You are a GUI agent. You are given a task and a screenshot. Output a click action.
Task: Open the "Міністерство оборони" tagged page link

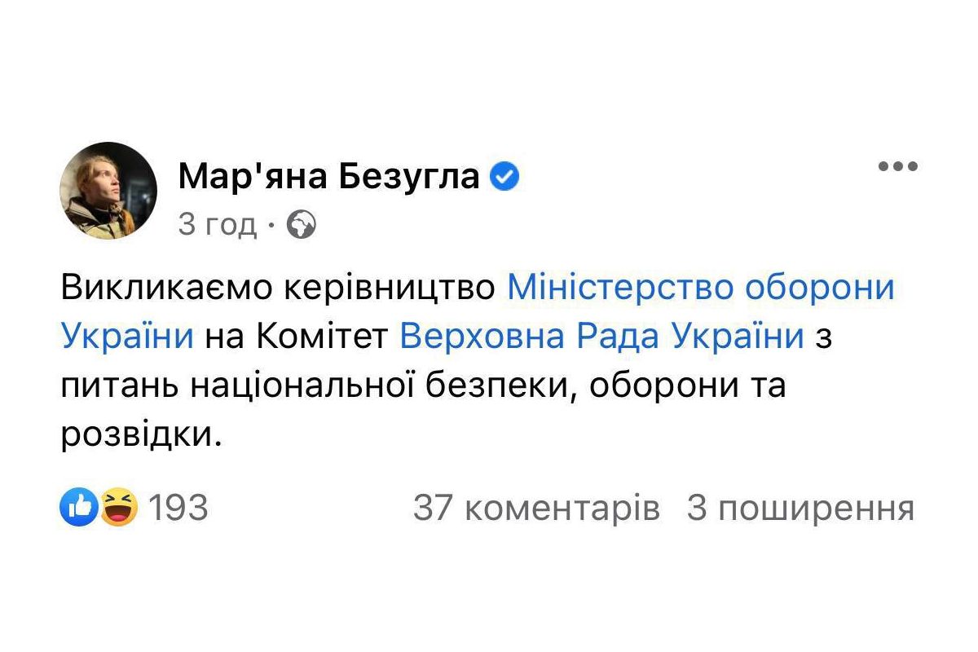tap(701, 288)
